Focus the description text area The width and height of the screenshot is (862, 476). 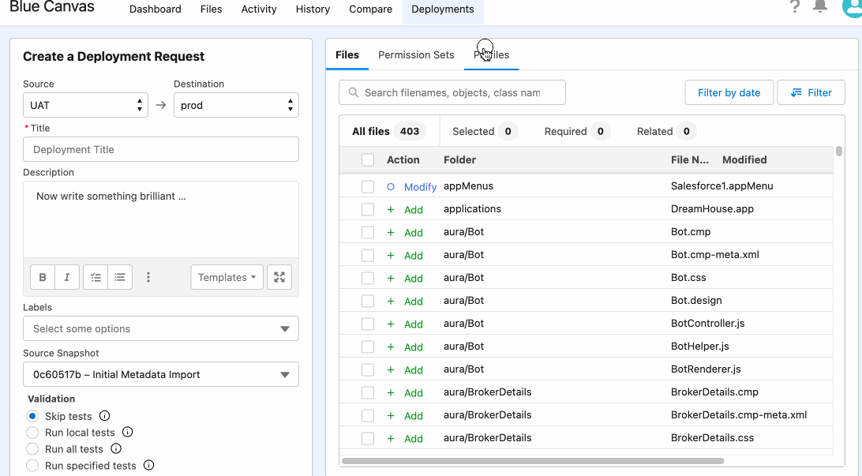pos(160,219)
